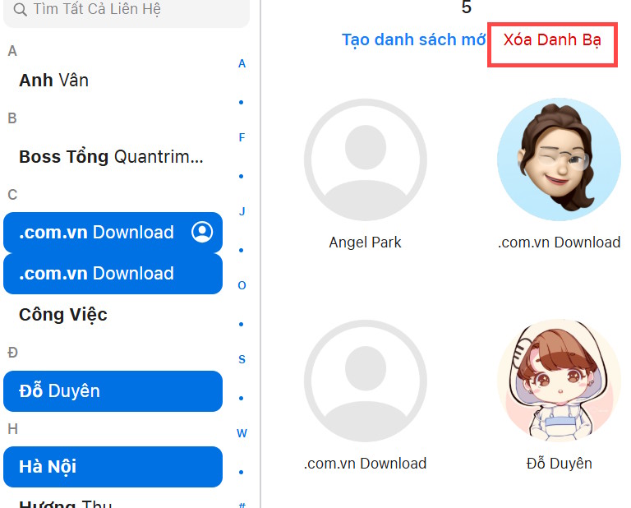Viewport: 631px width, 508px height.
Task: Select the .com.vn Download row without the profile icon
Action: click(x=113, y=274)
